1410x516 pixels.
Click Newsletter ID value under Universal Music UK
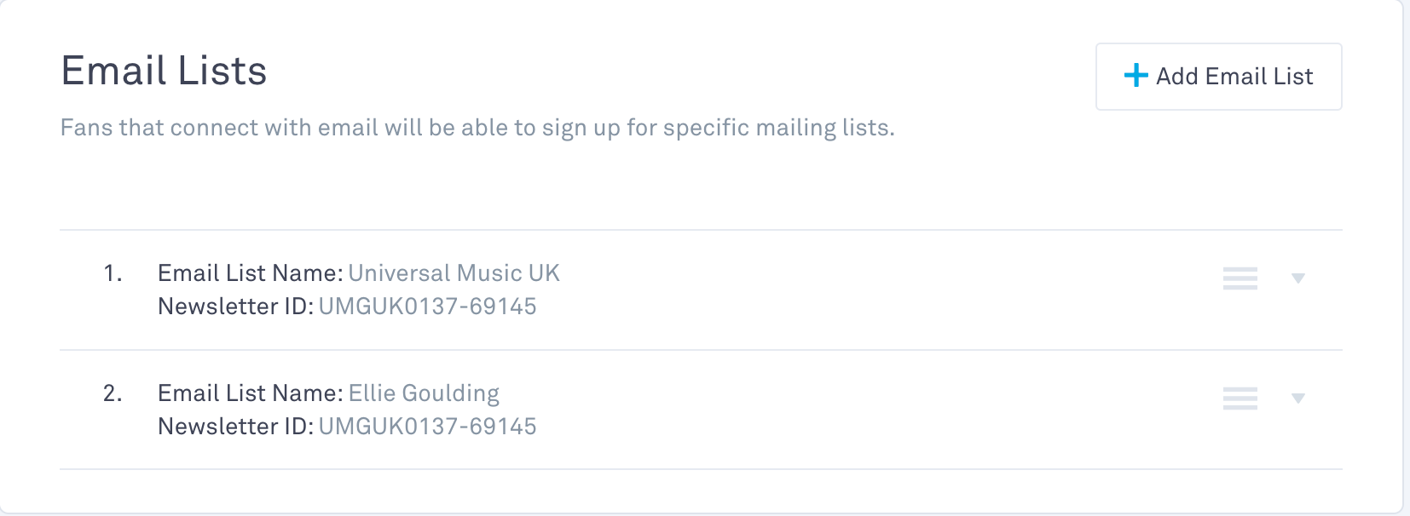click(427, 307)
